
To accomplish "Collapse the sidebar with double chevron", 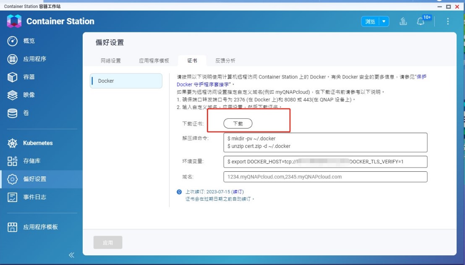I will pos(71,255).
